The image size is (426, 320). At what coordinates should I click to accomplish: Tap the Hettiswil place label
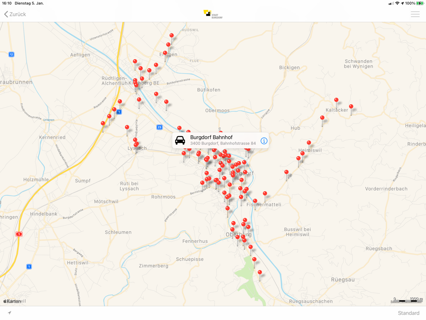(78, 263)
